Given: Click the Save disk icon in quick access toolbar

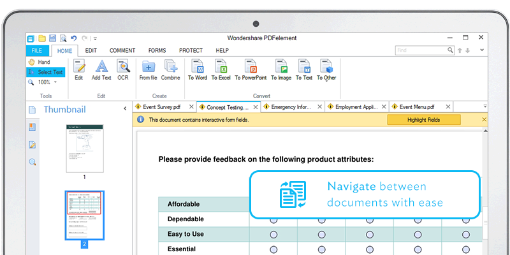Looking at the screenshot, I should coord(52,38).
